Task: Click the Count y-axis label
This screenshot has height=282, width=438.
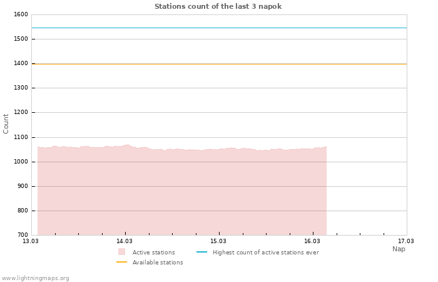Action: click(x=6, y=123)
